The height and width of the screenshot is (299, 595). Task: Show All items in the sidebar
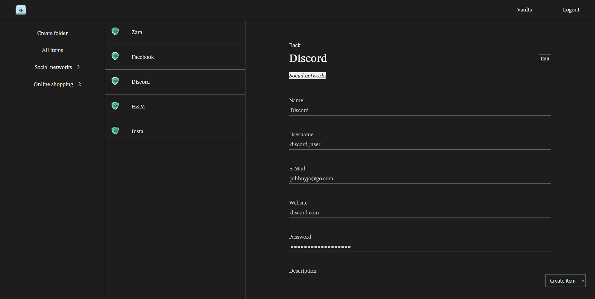[52, 50]
